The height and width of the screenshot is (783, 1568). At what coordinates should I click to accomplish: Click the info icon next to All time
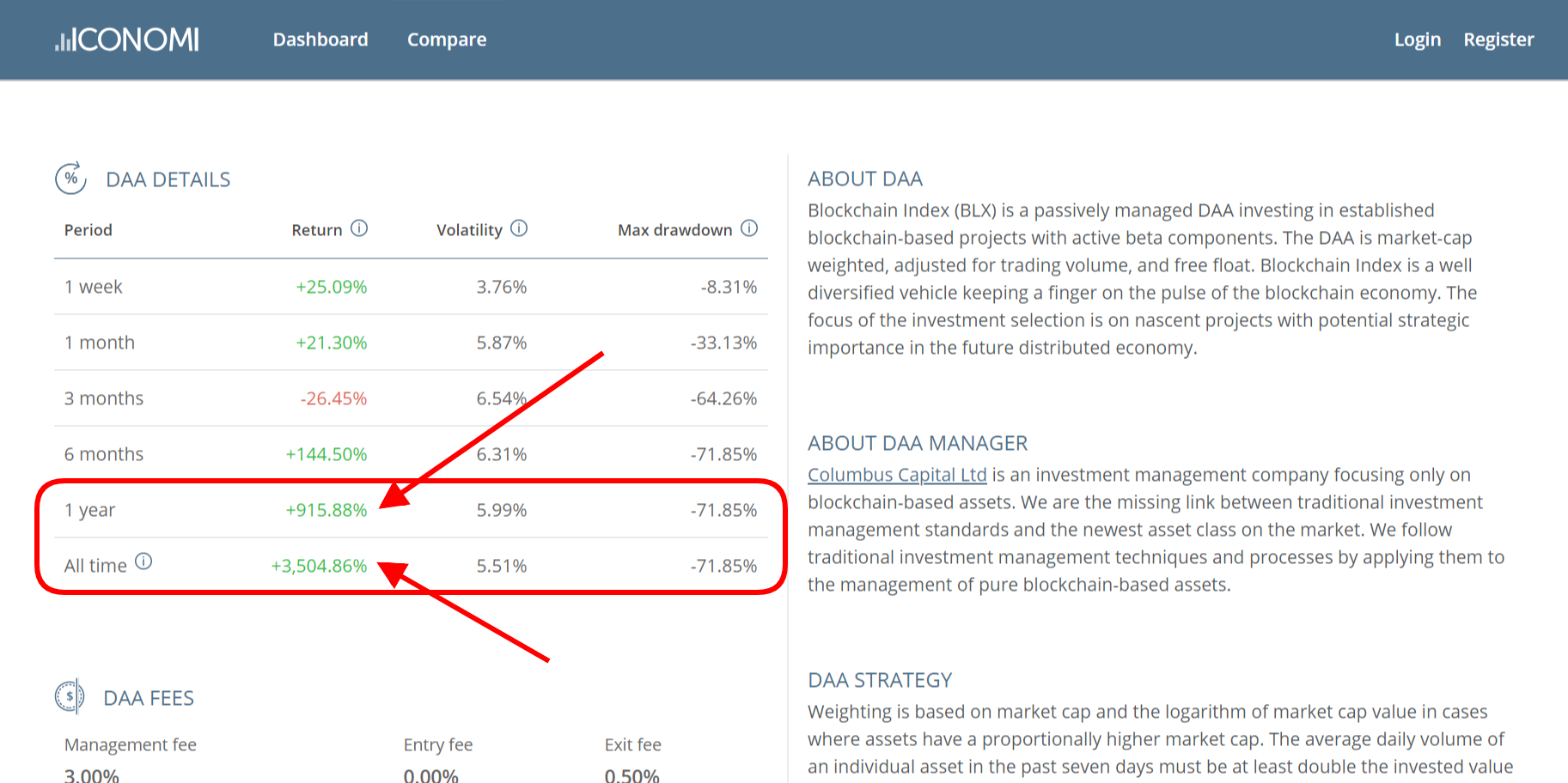tap(145, 561)
